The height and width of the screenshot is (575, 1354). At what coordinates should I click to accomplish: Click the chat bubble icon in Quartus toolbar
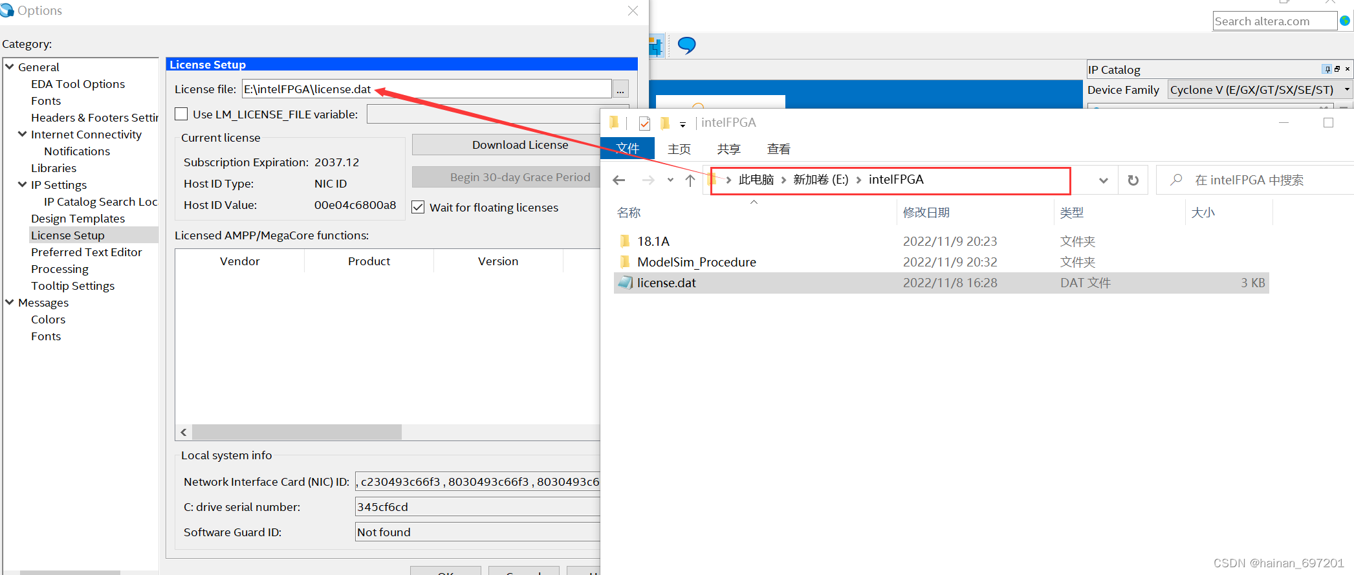click(x=686, y=45)
